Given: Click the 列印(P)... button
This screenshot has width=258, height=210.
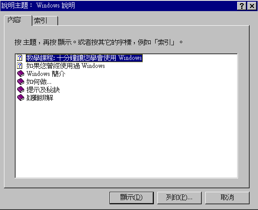Looking at the screenshot, I should point(180,198).
